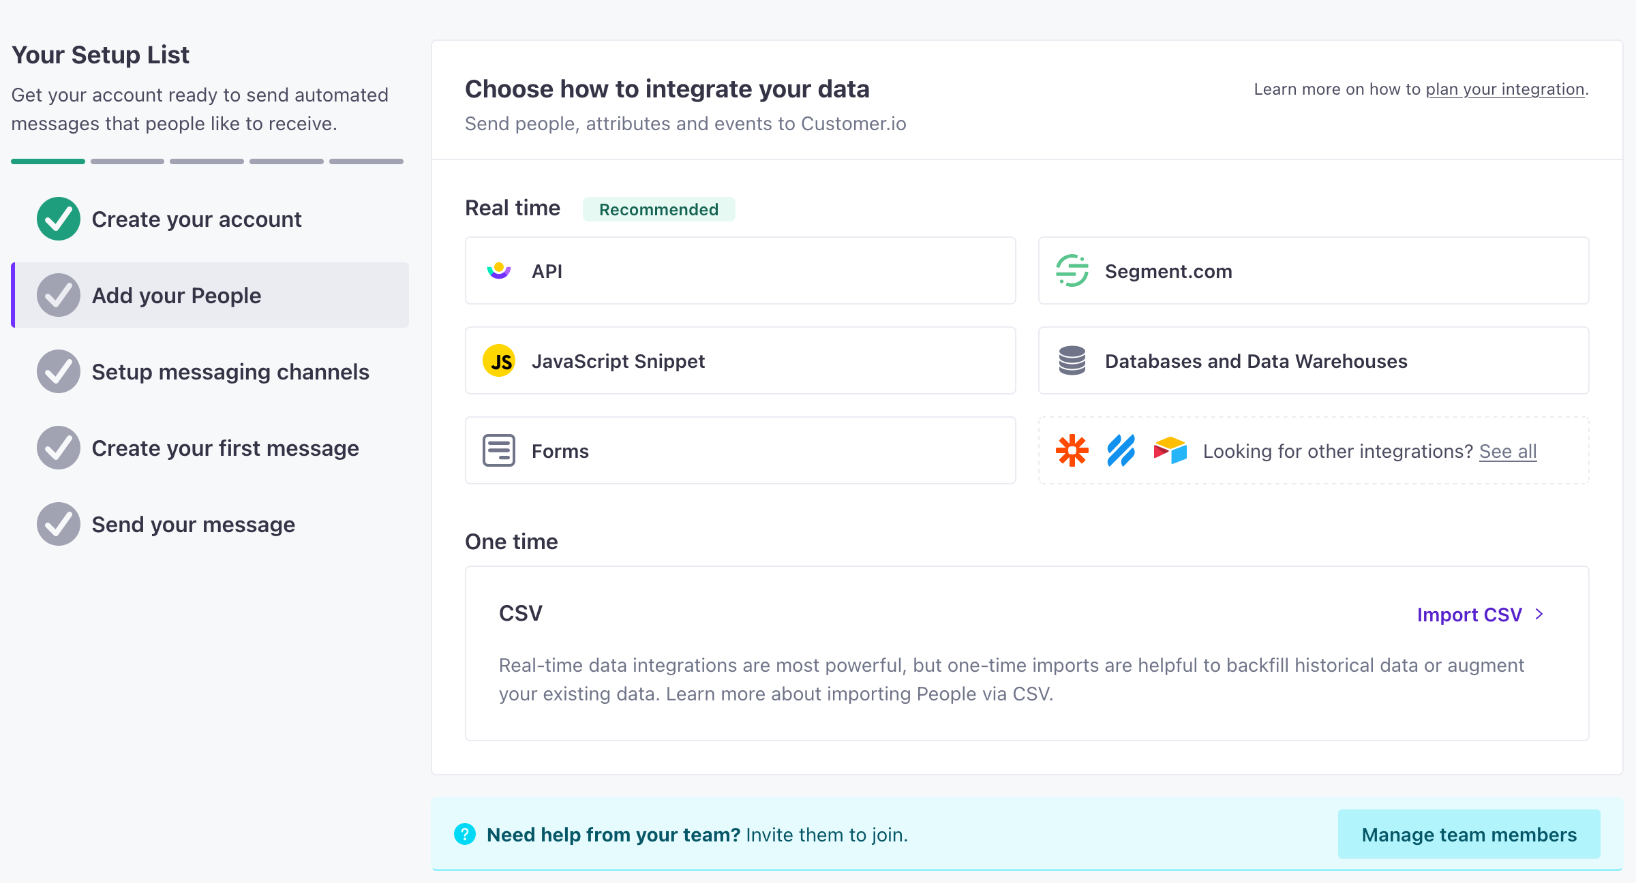Click the database stack icon
1636x883 pixels.
pyautogui.click(x=1072, y=360)
